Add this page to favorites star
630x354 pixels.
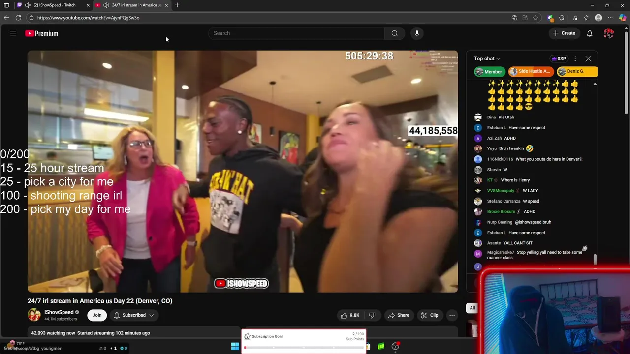(535, 18)
